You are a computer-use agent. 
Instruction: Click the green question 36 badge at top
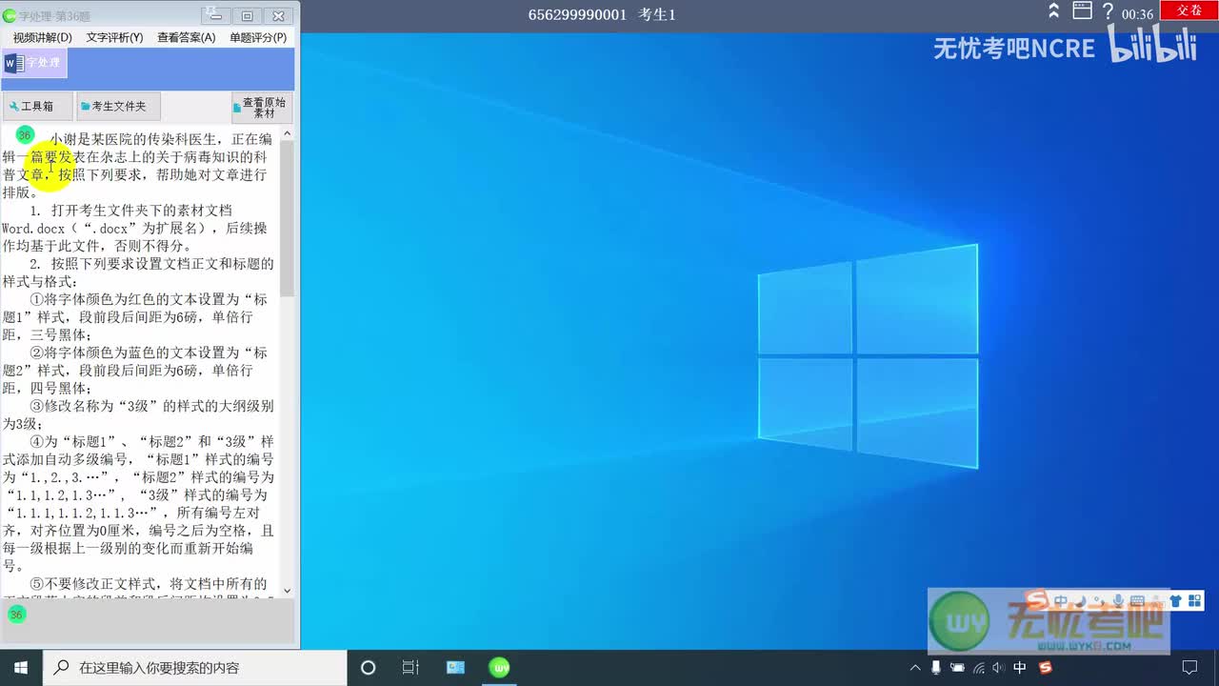pos(25,135)
